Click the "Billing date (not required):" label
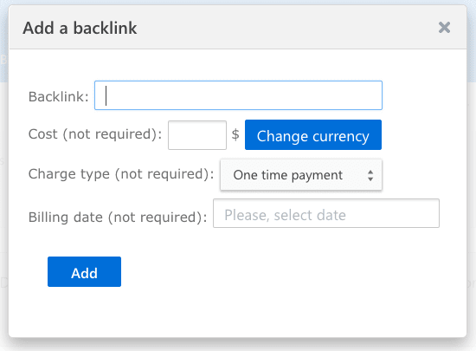 click(x=118, y=218)
